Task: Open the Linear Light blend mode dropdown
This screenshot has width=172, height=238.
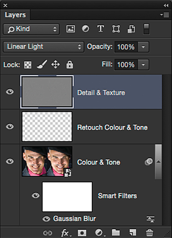Action: click(x=44, y=47)
